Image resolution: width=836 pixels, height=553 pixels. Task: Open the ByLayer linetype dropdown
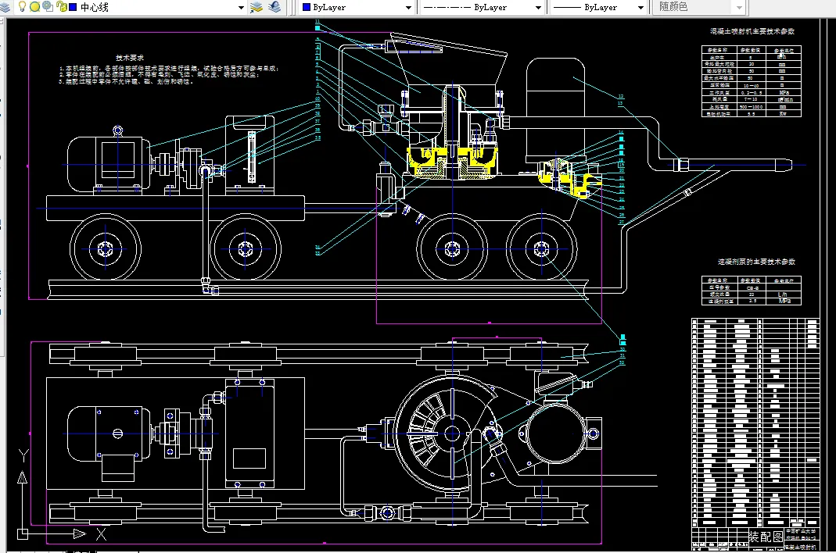pos(538,7)
